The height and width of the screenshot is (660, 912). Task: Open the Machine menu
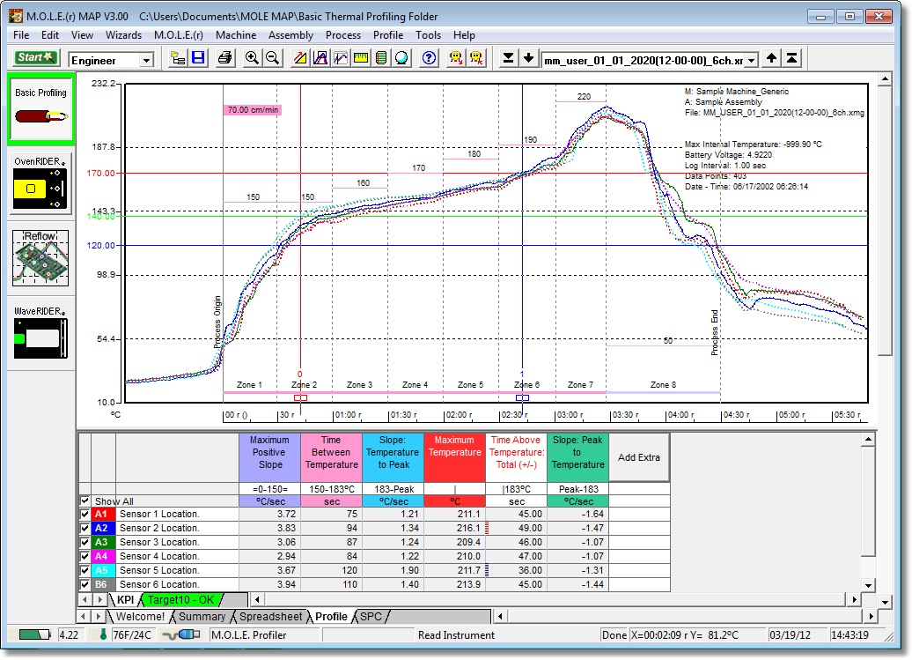pos(236,35)
